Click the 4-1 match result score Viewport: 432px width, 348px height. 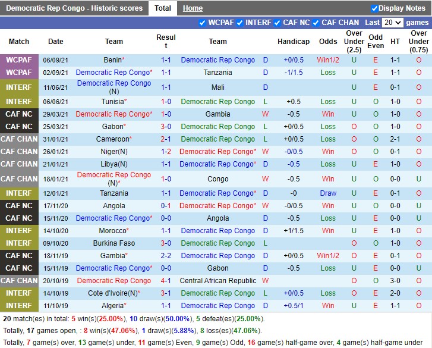[x=166, y=281]
